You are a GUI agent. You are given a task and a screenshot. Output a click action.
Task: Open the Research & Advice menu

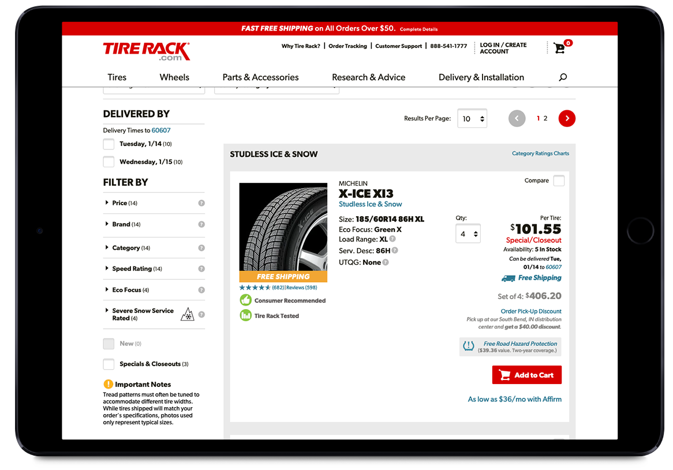[369, 77]
